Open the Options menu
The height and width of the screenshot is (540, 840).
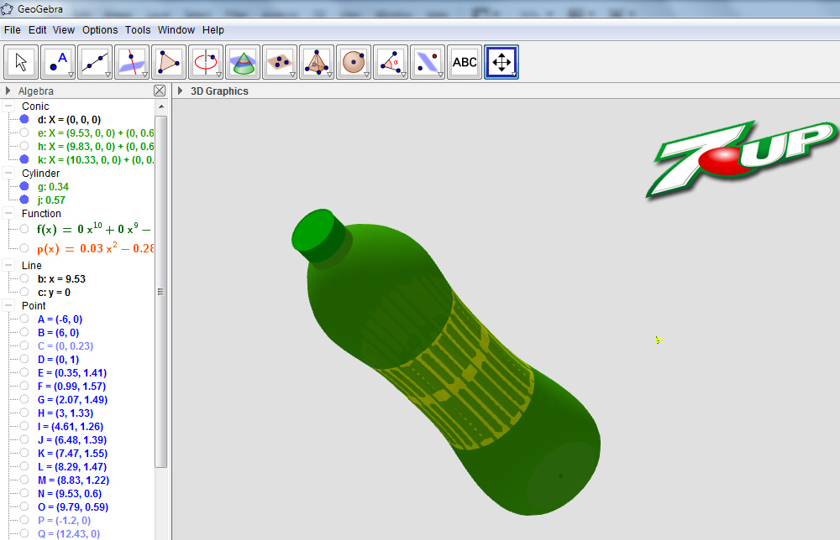pyautogui.click(x=100, y=30)
